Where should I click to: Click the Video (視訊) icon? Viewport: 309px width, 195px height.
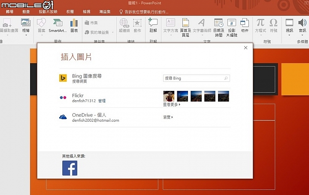pos(289,23)
